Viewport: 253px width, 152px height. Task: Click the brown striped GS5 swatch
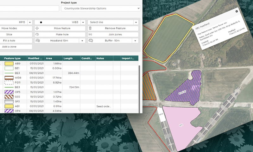(9, 97)
